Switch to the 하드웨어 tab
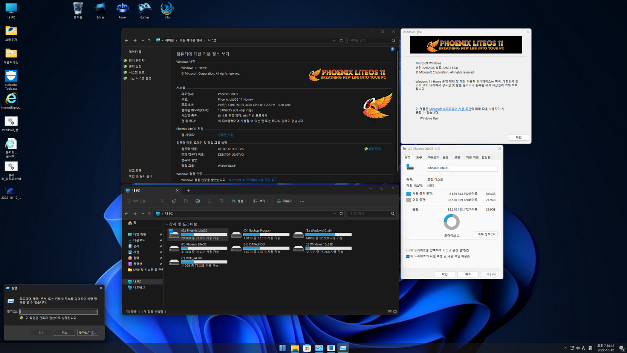This screenshot has height=353, width=627. (433, 157)
